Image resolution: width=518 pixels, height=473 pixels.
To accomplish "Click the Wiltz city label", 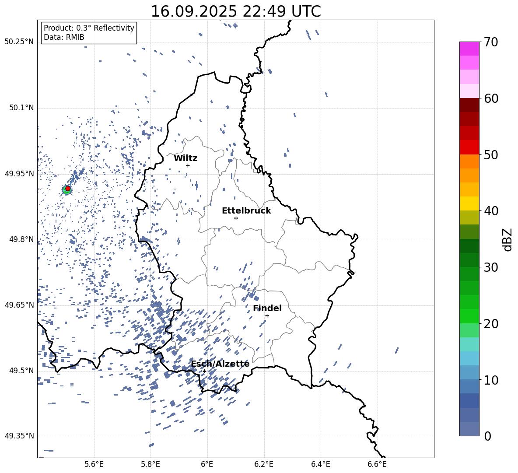I will (x=185, y=158).
